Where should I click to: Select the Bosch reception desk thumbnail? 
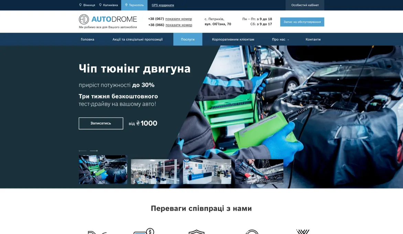click(207, 171)
